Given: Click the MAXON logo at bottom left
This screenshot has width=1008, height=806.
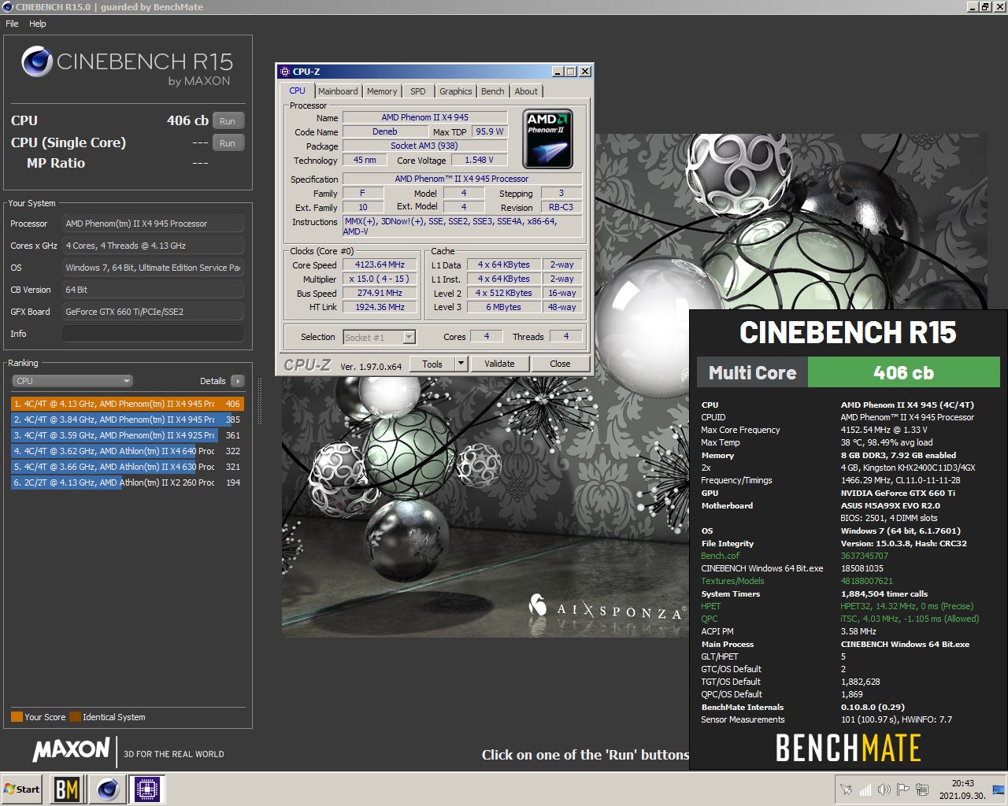Looking at the screenshot, I should 71,749.
